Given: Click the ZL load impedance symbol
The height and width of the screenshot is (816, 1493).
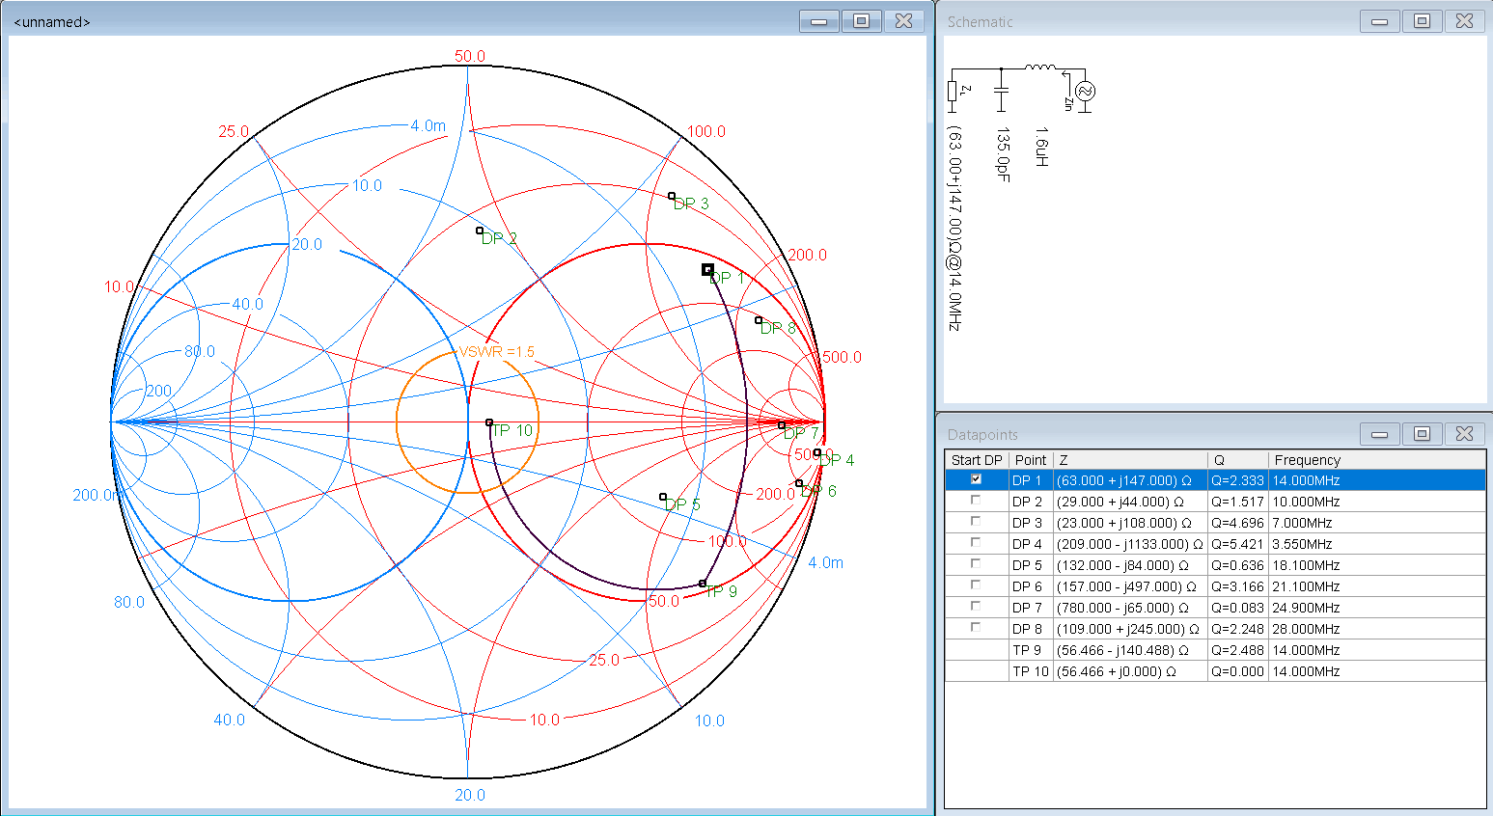Looking at the screenshot, I should coord(952,92).
